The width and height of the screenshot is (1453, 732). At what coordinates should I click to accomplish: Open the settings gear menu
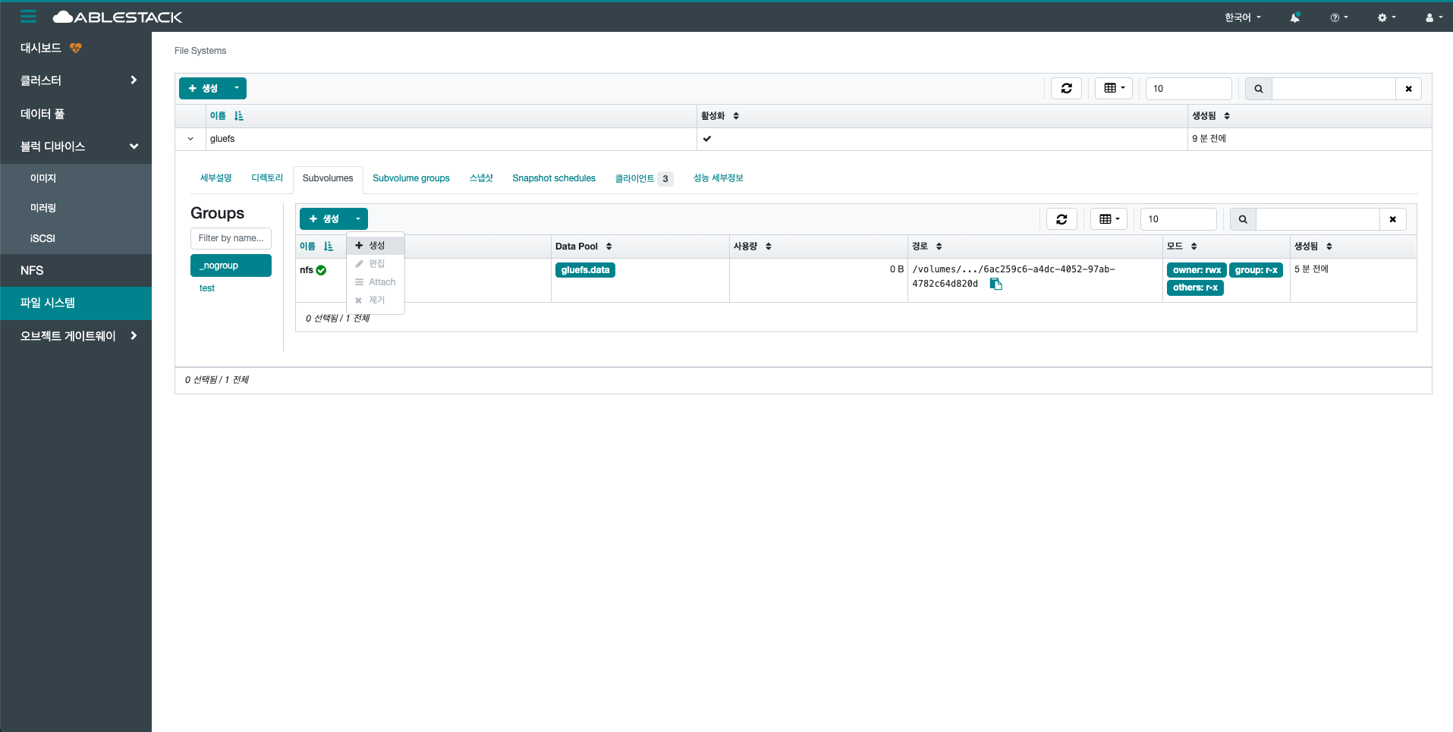[x=1386, y=17]
